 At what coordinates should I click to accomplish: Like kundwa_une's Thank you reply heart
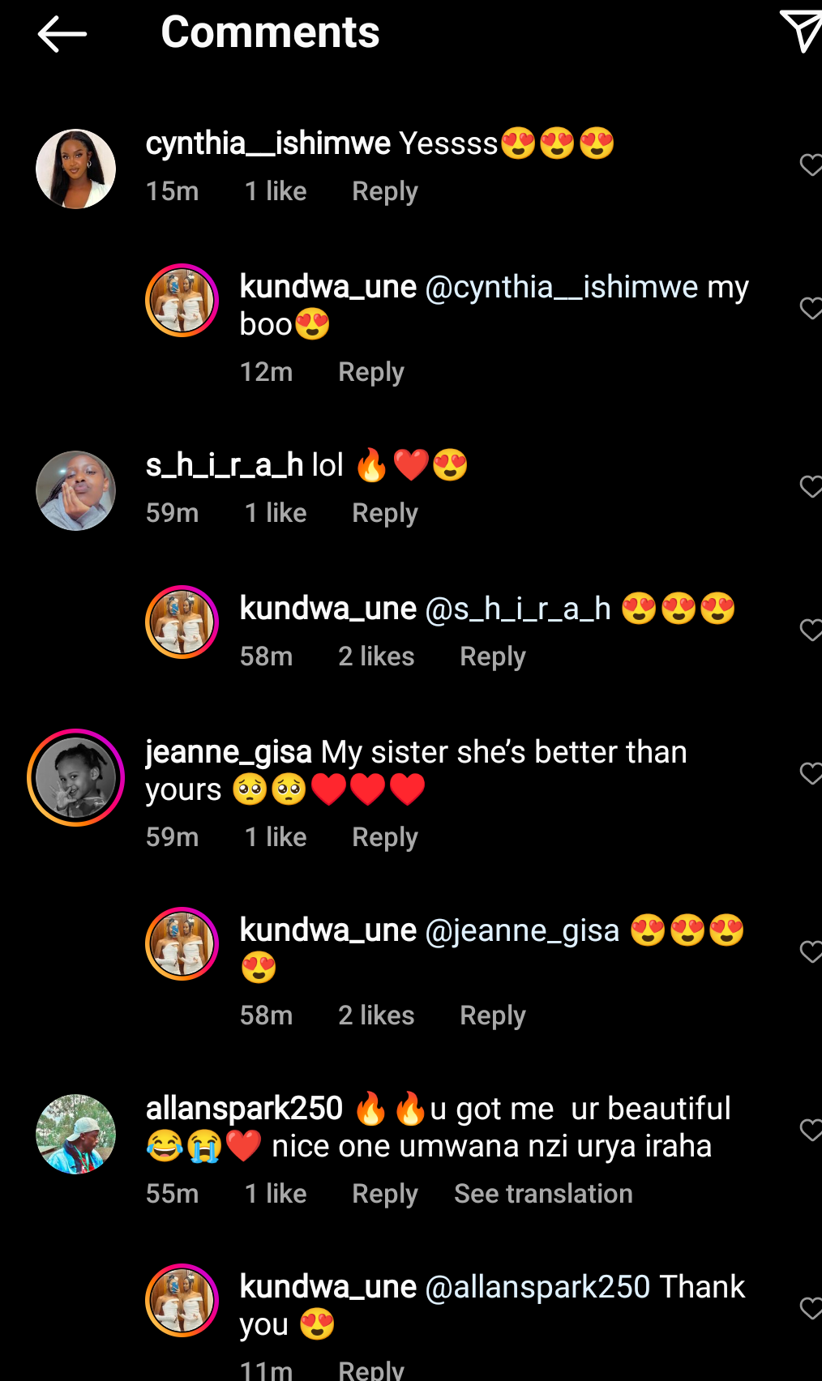811,1308
